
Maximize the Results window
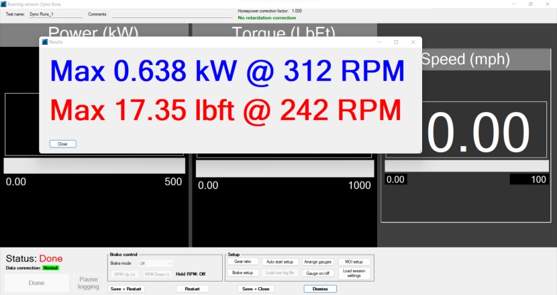[x=396, y=42]
